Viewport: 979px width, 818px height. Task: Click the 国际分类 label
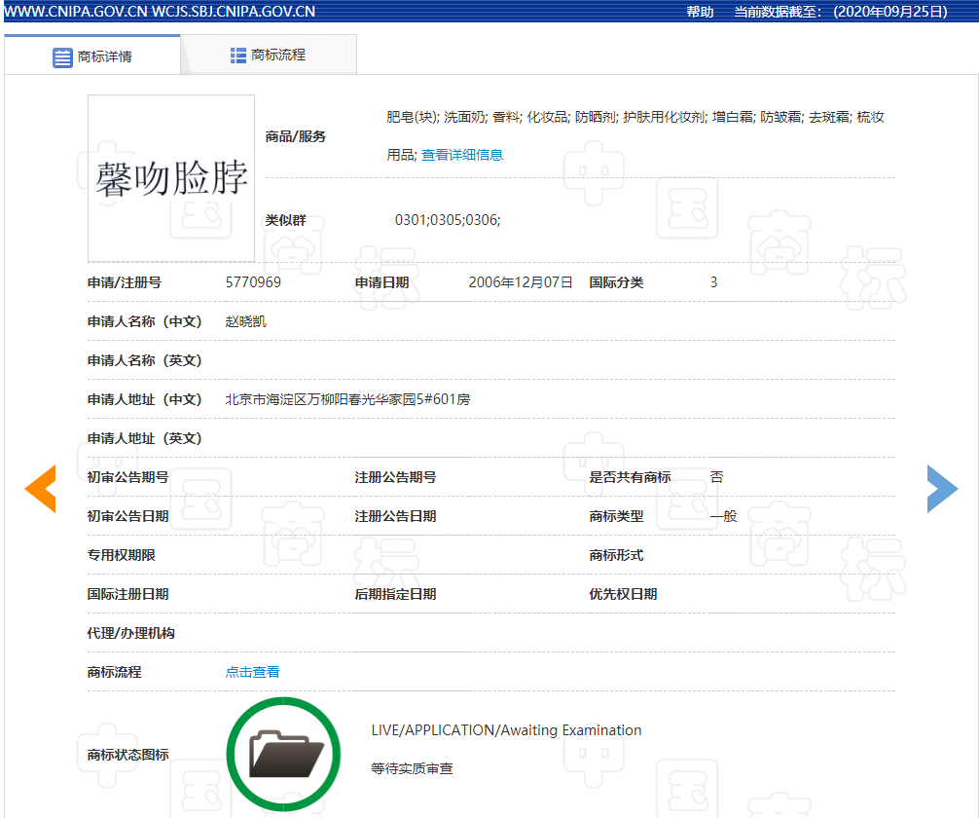[616, 282]
